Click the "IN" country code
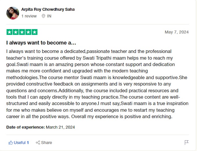Image resolution: width=197 pixels, height=151 pixels. click(49, 16)
